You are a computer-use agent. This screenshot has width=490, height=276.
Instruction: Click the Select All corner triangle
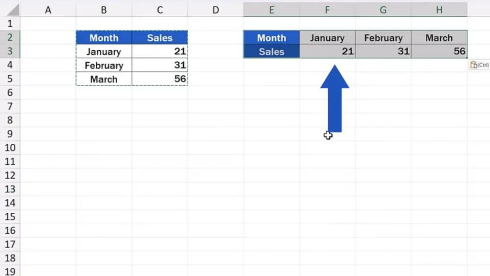coord(13,10)
